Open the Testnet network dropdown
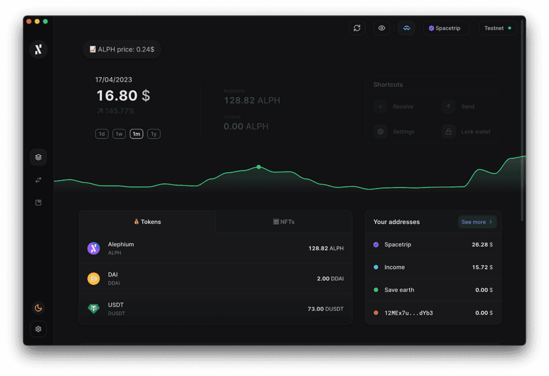 498,28
